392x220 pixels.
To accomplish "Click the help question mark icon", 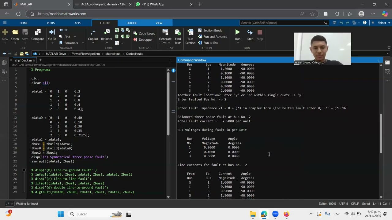I will coord(364,23).
